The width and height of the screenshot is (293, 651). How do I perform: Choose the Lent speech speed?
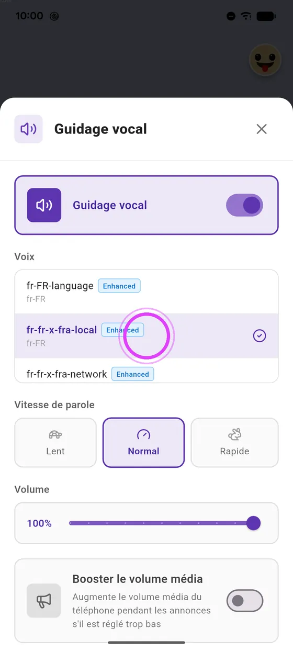coord(55,442)
